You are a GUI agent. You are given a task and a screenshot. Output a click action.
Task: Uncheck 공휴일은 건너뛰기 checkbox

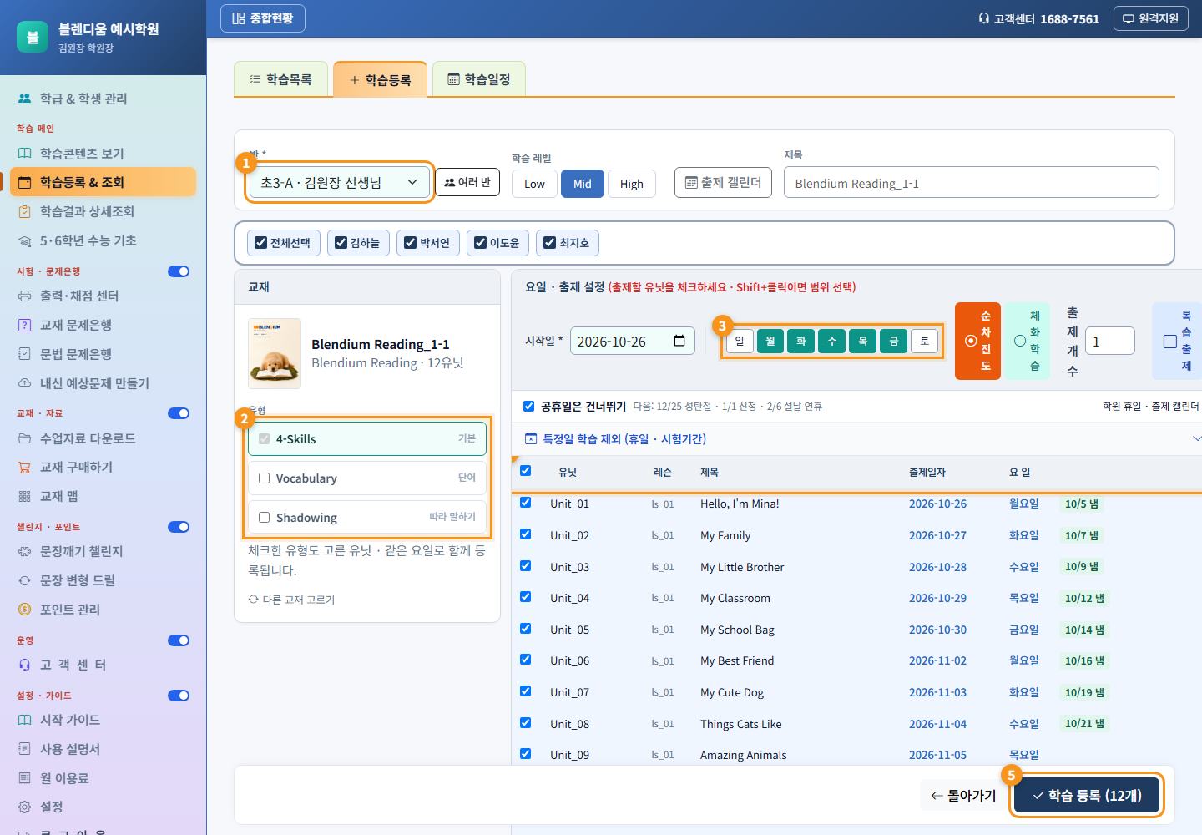coord(528,407)
